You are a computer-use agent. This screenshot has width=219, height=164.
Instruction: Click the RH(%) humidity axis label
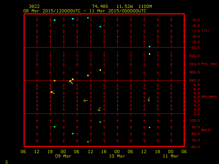[x=205, y=130]
